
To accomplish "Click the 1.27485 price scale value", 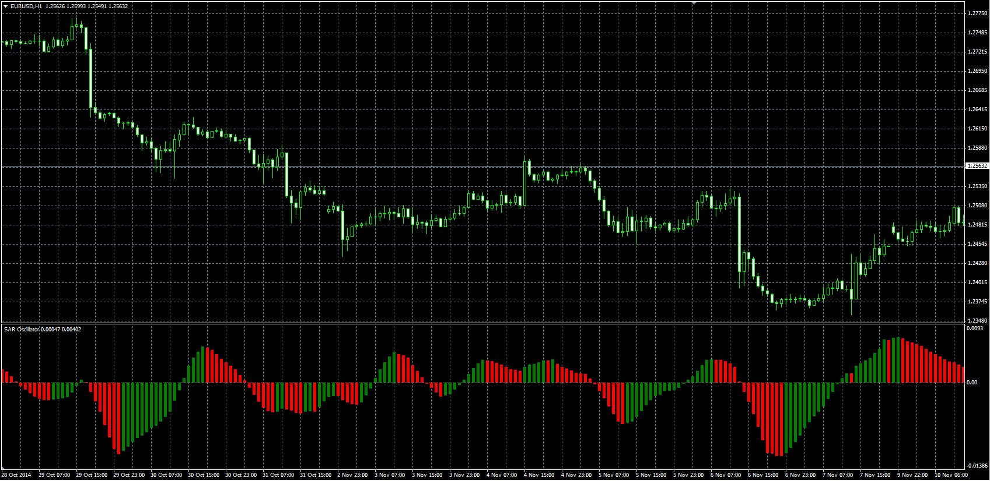I will 977,33.
